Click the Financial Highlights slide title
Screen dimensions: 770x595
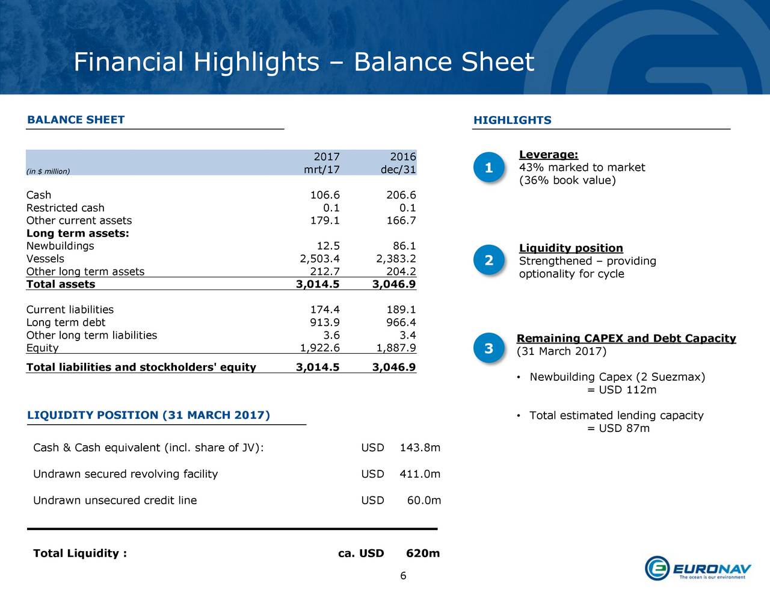click(x=303, y=62)
